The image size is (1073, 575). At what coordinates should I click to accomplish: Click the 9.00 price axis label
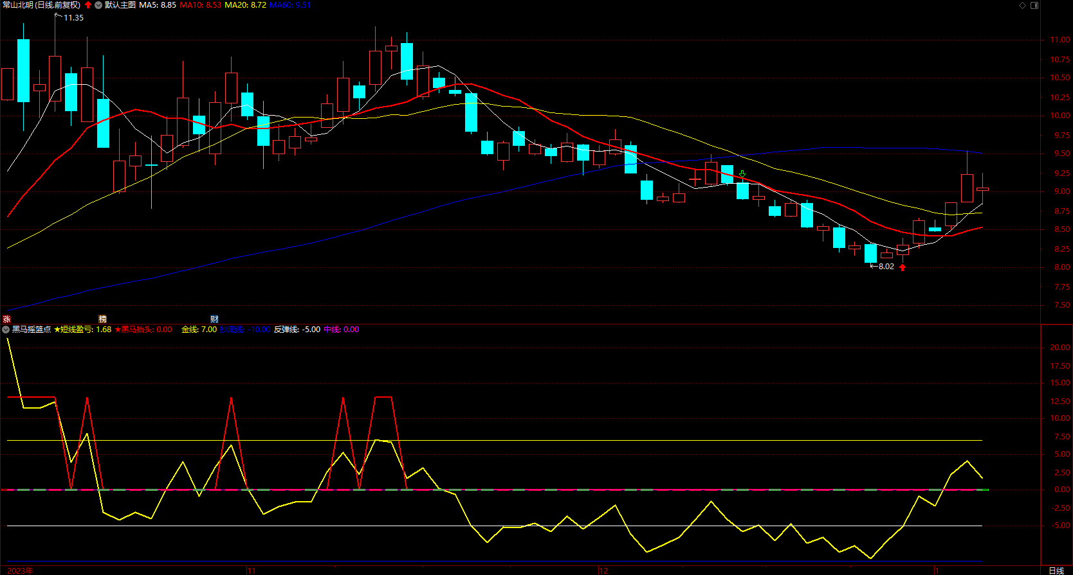click(1062, 191)
